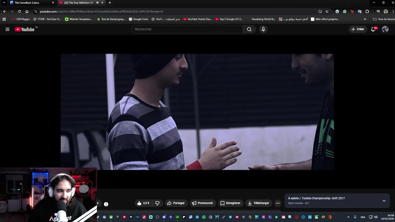Open the Top 5 Google I/O bookmark

click(229, 19)
